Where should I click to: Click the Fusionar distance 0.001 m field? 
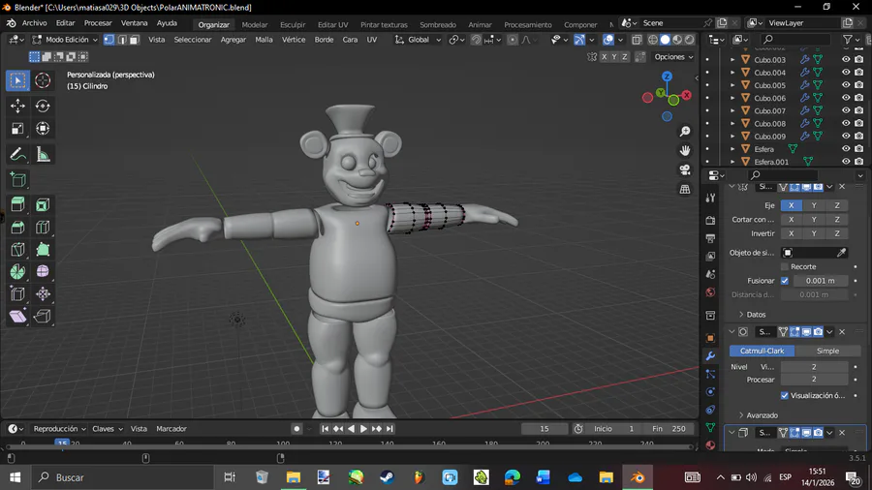tap(821, 281)
